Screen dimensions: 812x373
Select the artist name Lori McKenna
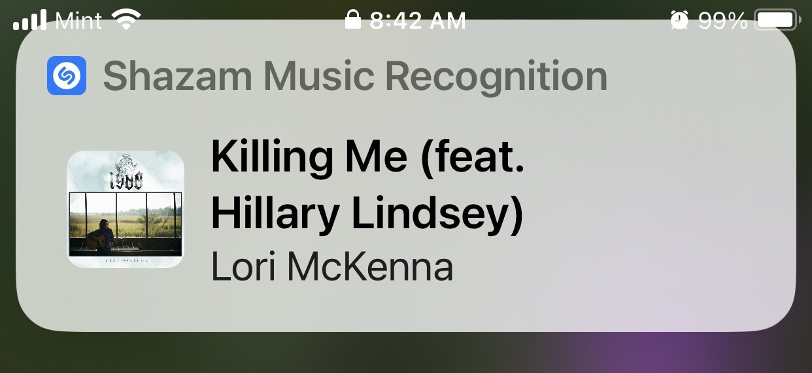click(332, 267)
